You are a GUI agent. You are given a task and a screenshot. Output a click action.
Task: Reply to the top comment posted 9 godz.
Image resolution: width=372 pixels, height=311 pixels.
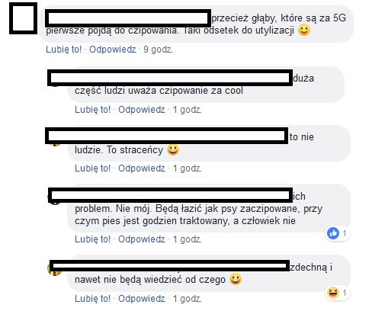[x=113, y=50]
